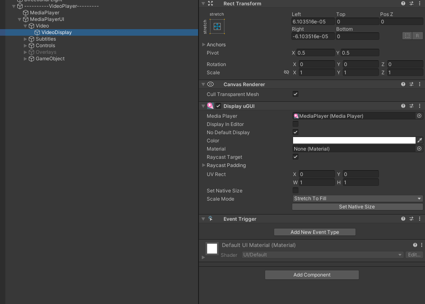Click the Add Component button
Image resolution: width=425 pixels, height=304 pixels.
(x=312, y=274)
